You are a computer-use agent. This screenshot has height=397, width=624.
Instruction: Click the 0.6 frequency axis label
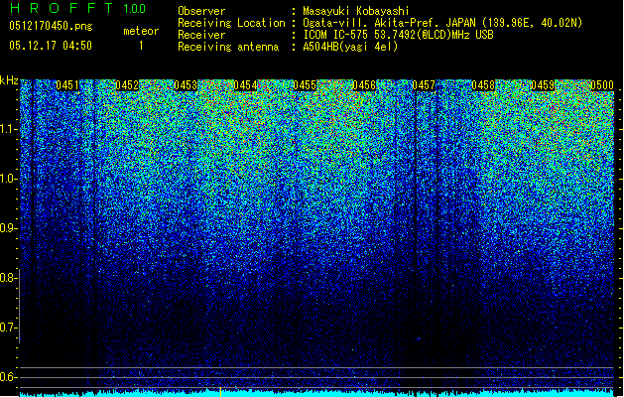pos(9,377)
